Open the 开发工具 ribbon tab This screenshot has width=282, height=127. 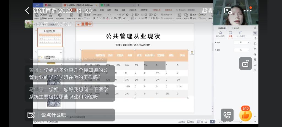[x=133, y=10]
